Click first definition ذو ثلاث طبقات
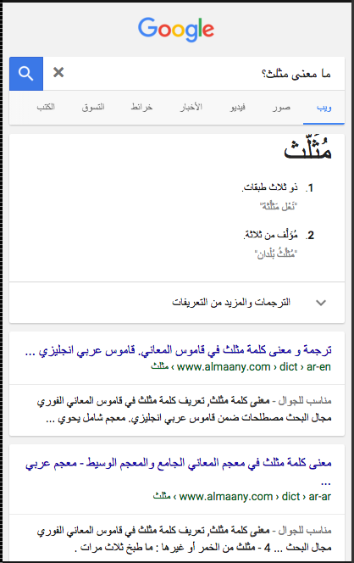354x563 pixels. click(270, 187)
